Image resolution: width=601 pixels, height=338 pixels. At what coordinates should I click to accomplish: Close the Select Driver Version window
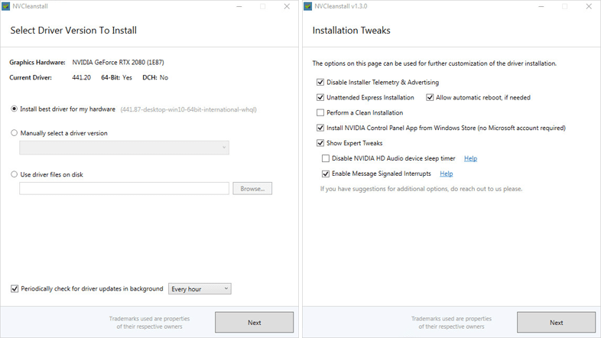pos(287,7)
